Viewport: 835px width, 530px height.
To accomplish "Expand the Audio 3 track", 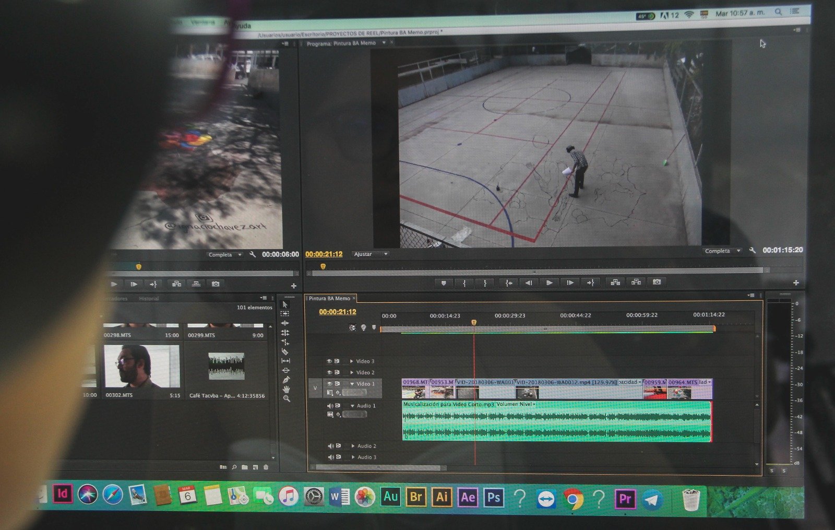I will click(x=353, y=457).
